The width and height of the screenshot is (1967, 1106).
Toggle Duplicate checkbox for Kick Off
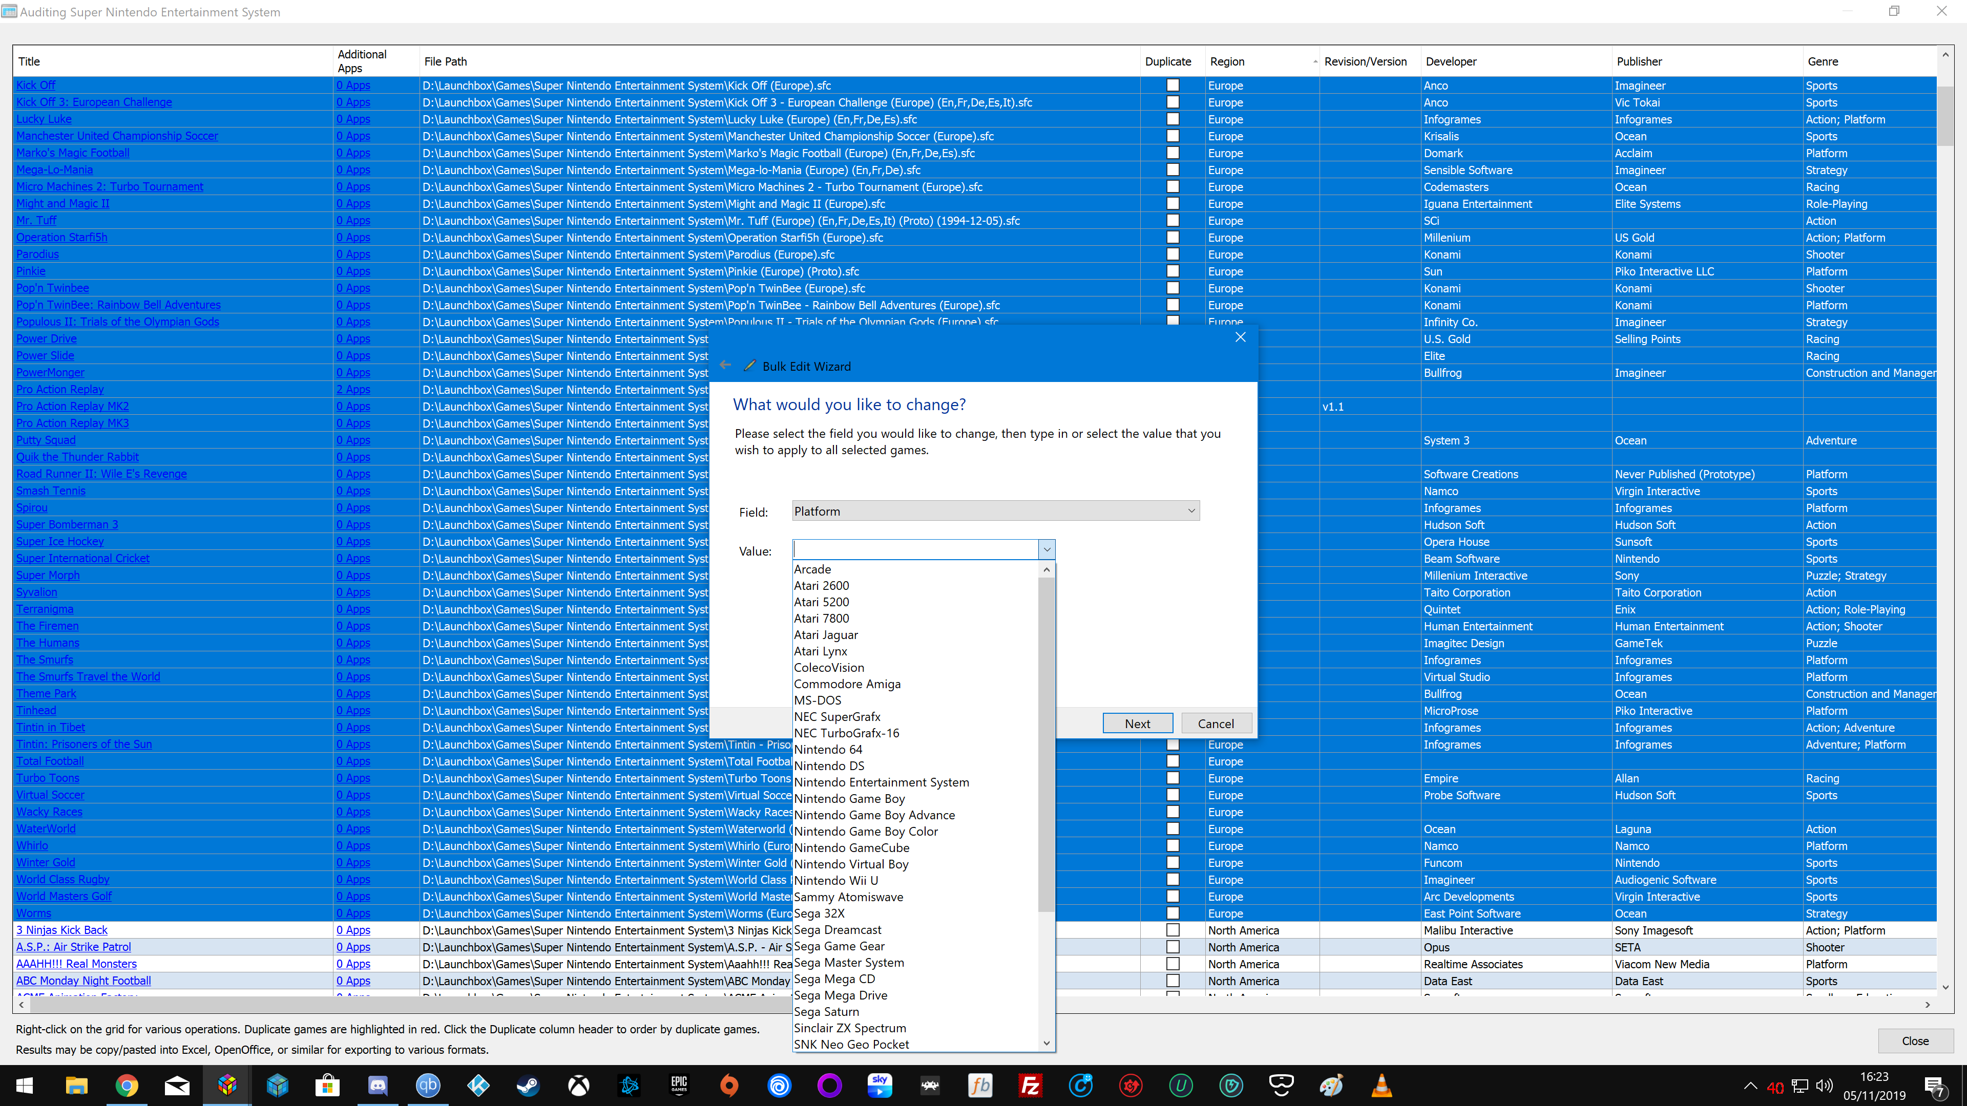click(1173, 86)
